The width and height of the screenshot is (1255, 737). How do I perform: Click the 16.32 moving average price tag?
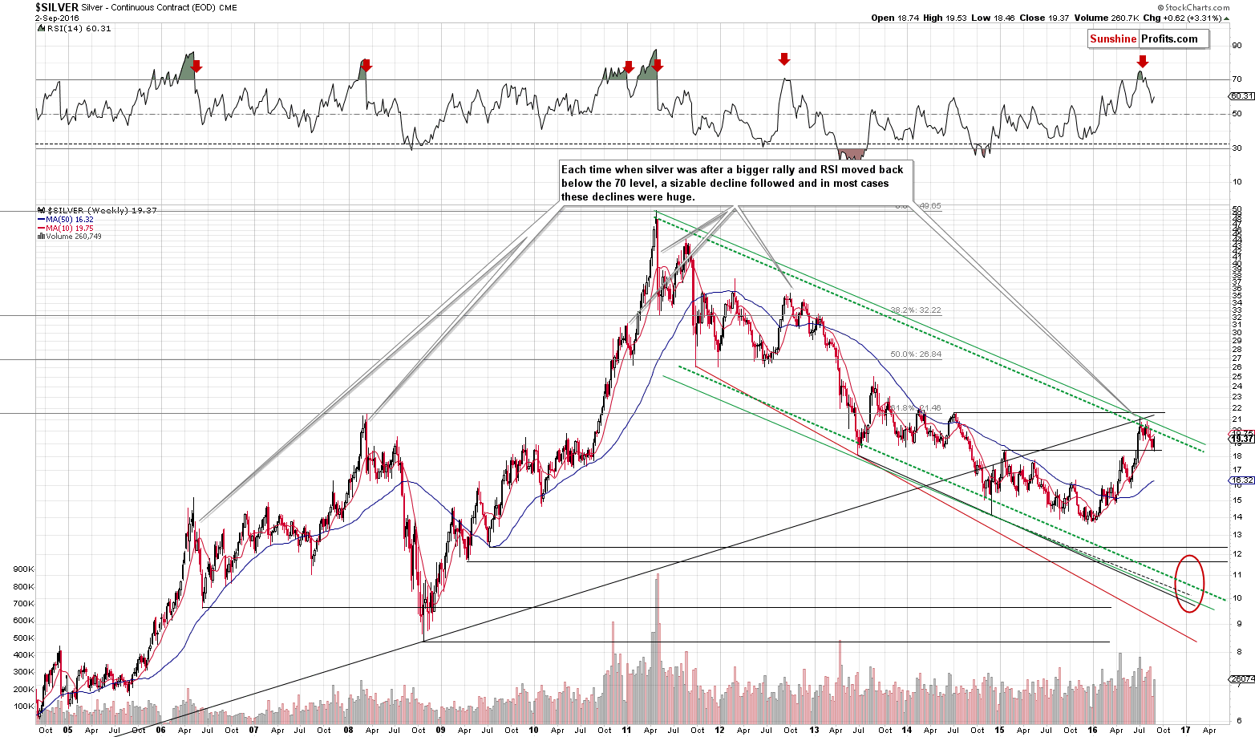tap(1241, 480)
